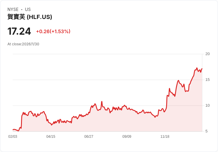Click the US market label
This screenshot has height=152, width=218.
click(28, 9)
